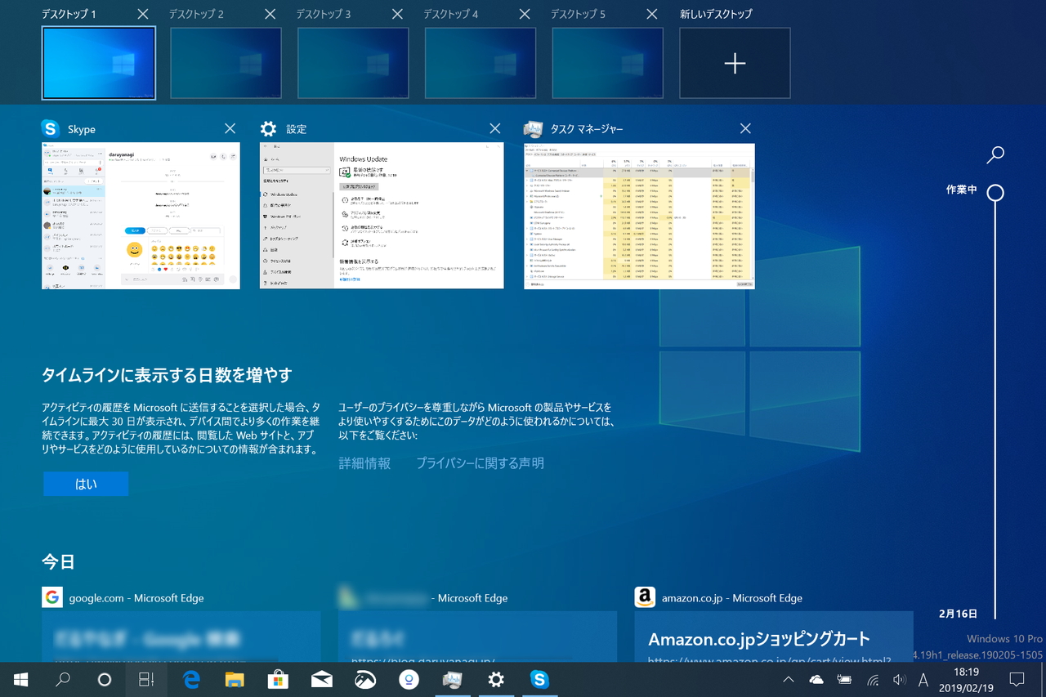Viewport: 1046px width, 697px height.
Task: Click the battery status tray icon
Action: [843, 679]
